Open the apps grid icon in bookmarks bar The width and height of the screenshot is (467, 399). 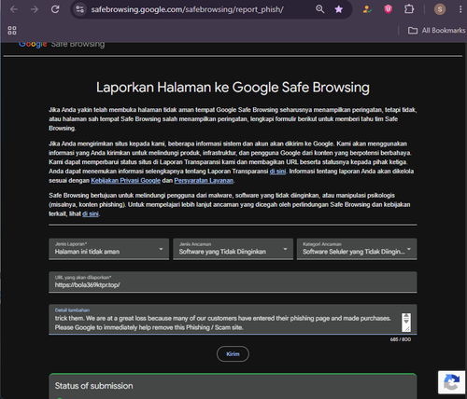(12, 31)
